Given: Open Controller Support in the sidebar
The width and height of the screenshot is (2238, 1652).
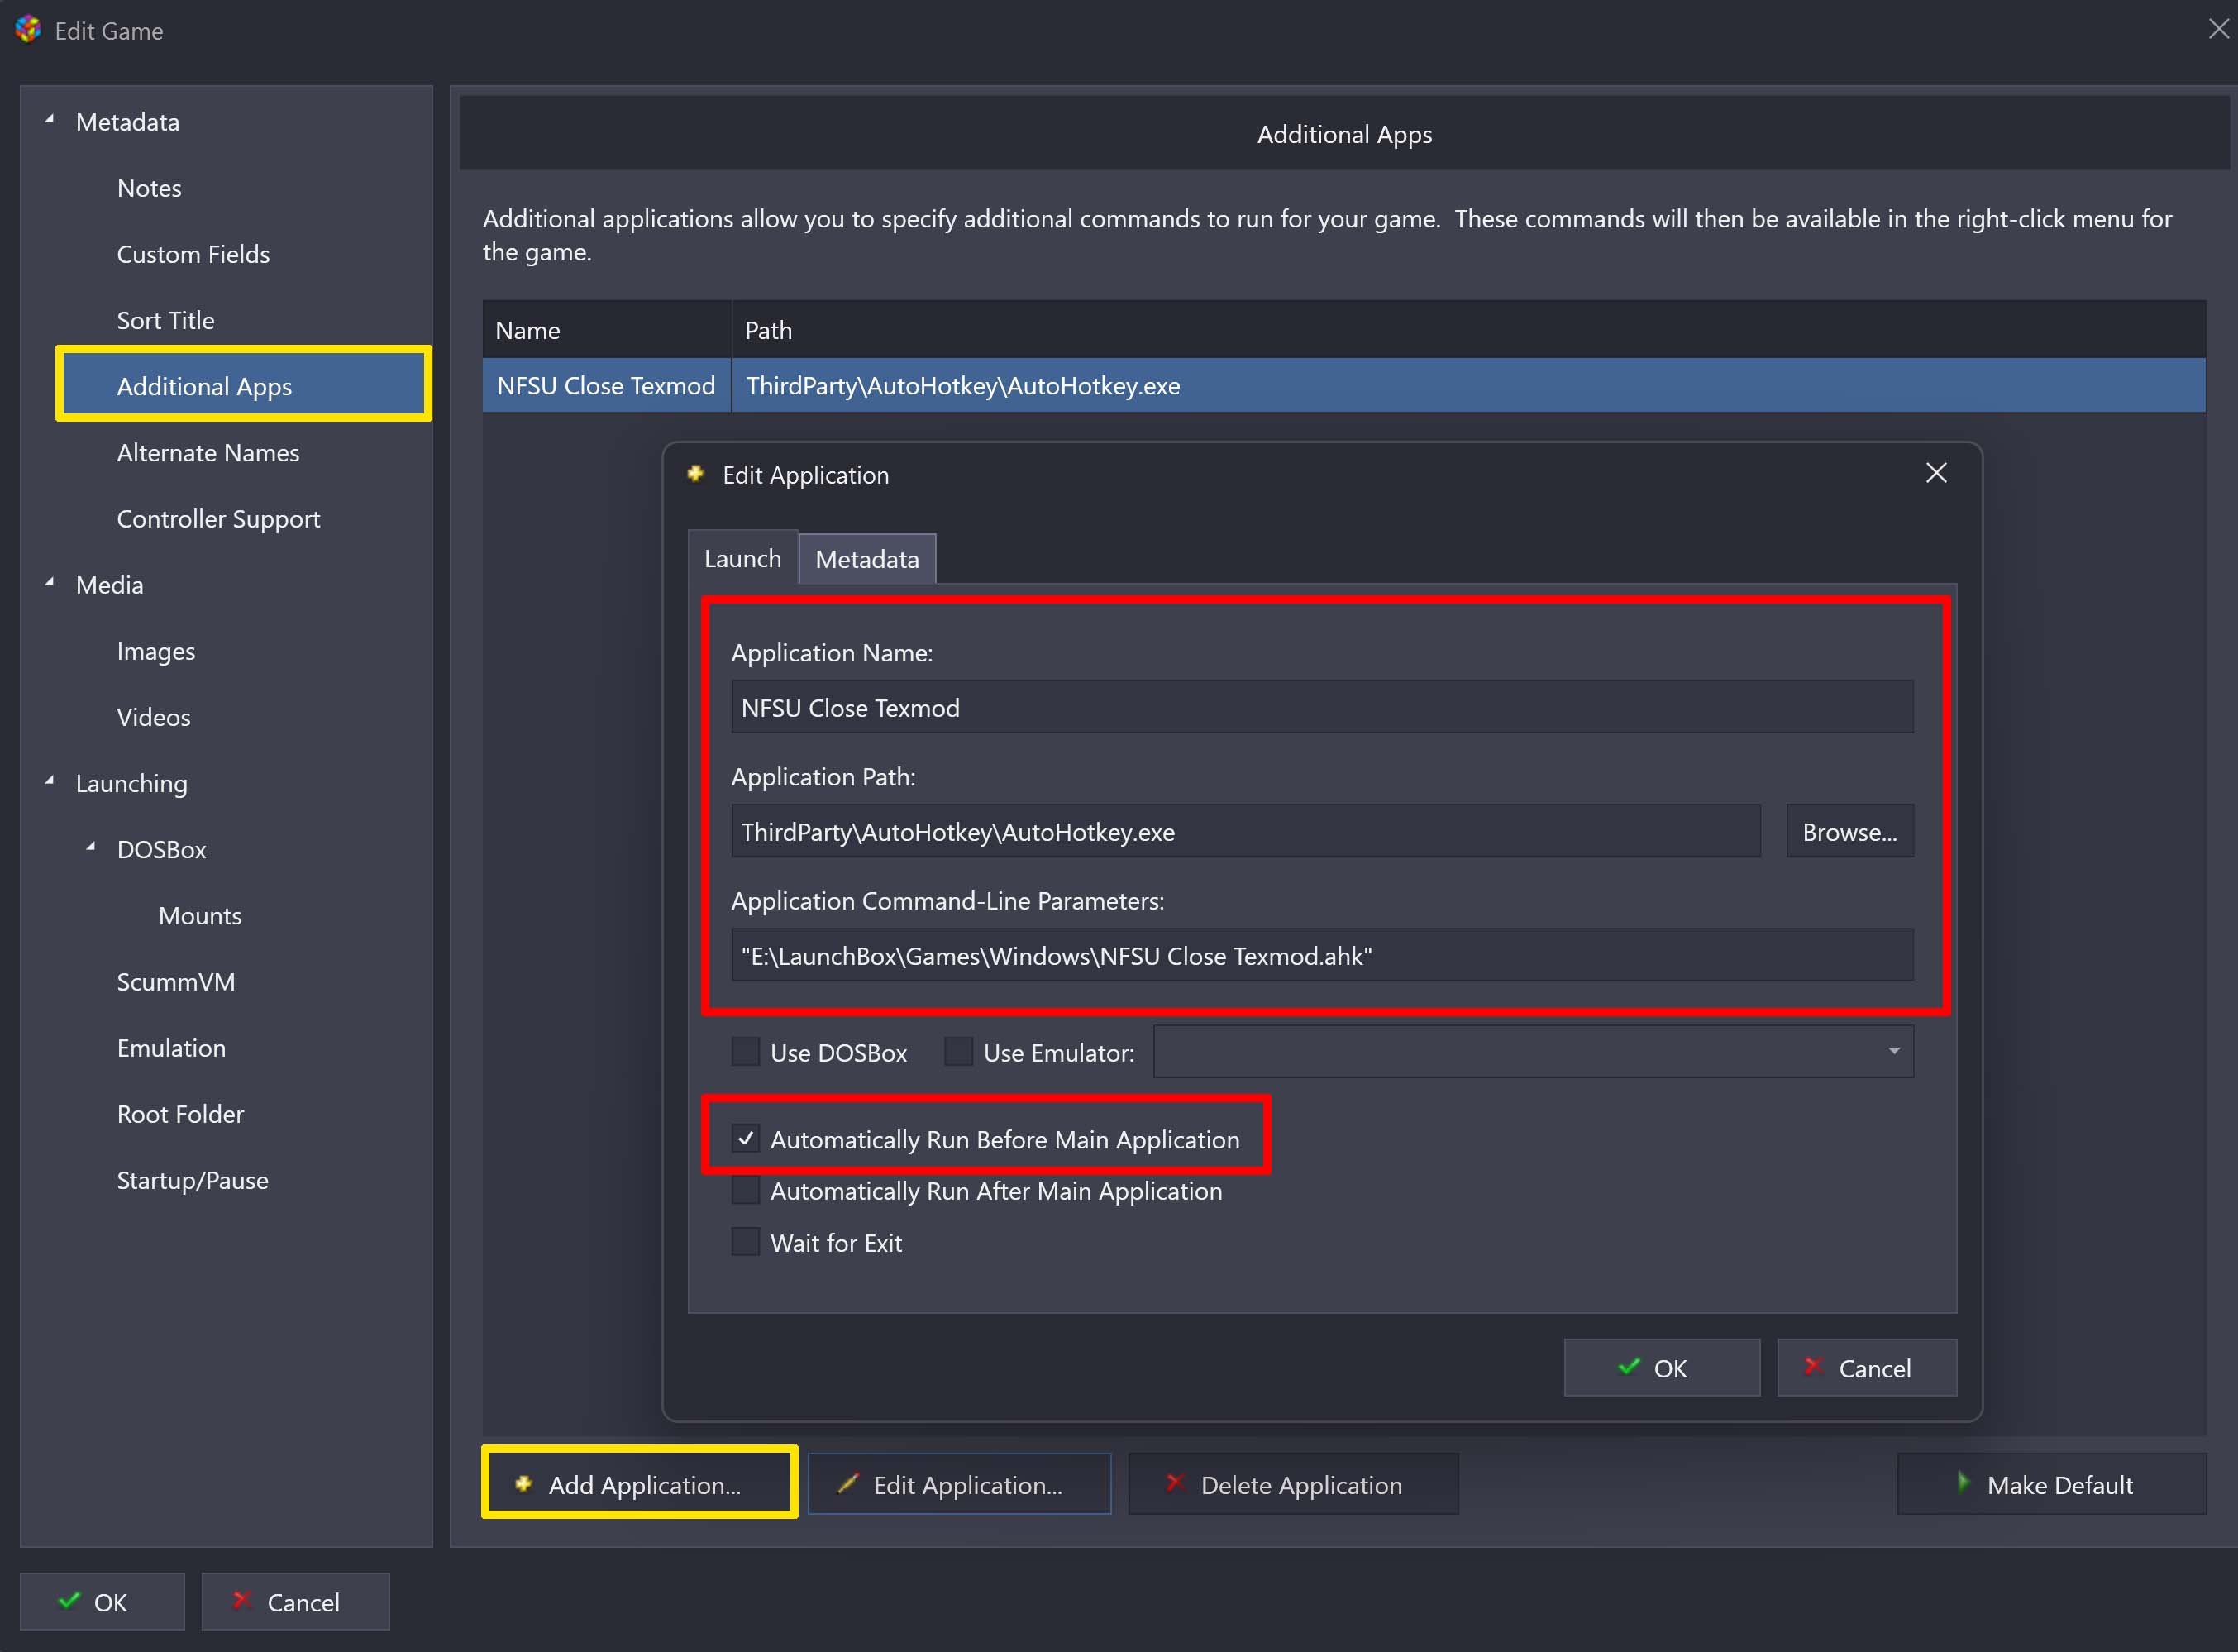Looking at the screenshot, I should pyautogui.click(x=218, y=519).
